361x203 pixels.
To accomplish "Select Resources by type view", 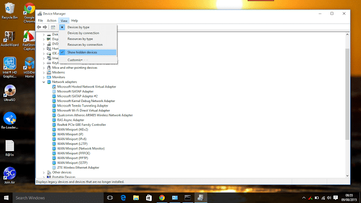I will point(88,39).
